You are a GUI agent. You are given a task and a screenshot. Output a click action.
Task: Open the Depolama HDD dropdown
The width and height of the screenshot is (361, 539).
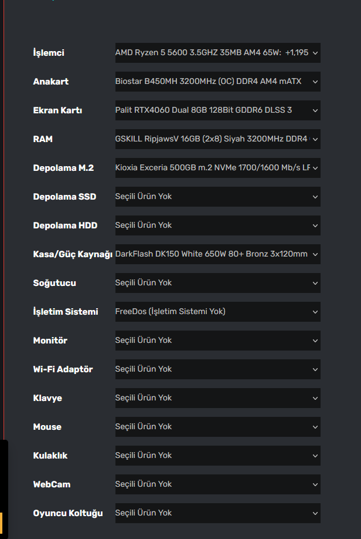(x=217, y=225)
